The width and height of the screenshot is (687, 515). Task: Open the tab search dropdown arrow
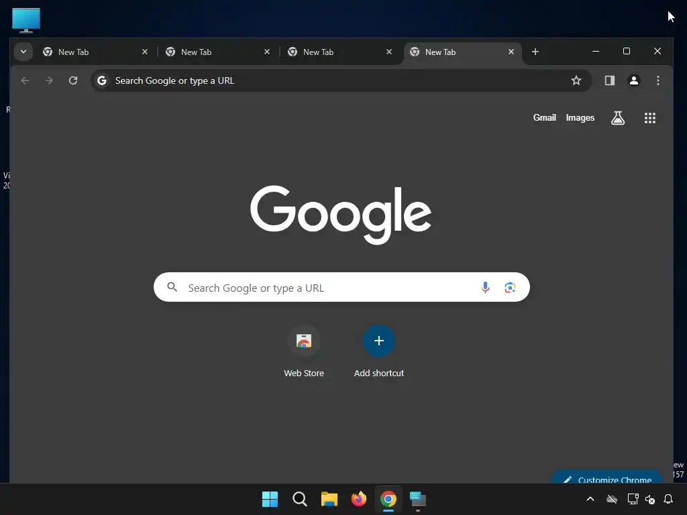tap(23, 52)
